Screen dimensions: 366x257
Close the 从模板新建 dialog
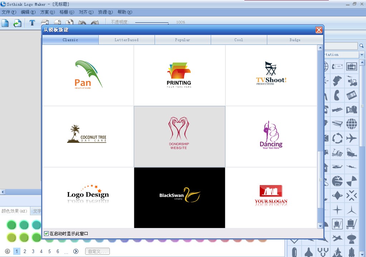pyautogui.click(x=319, y=30)
